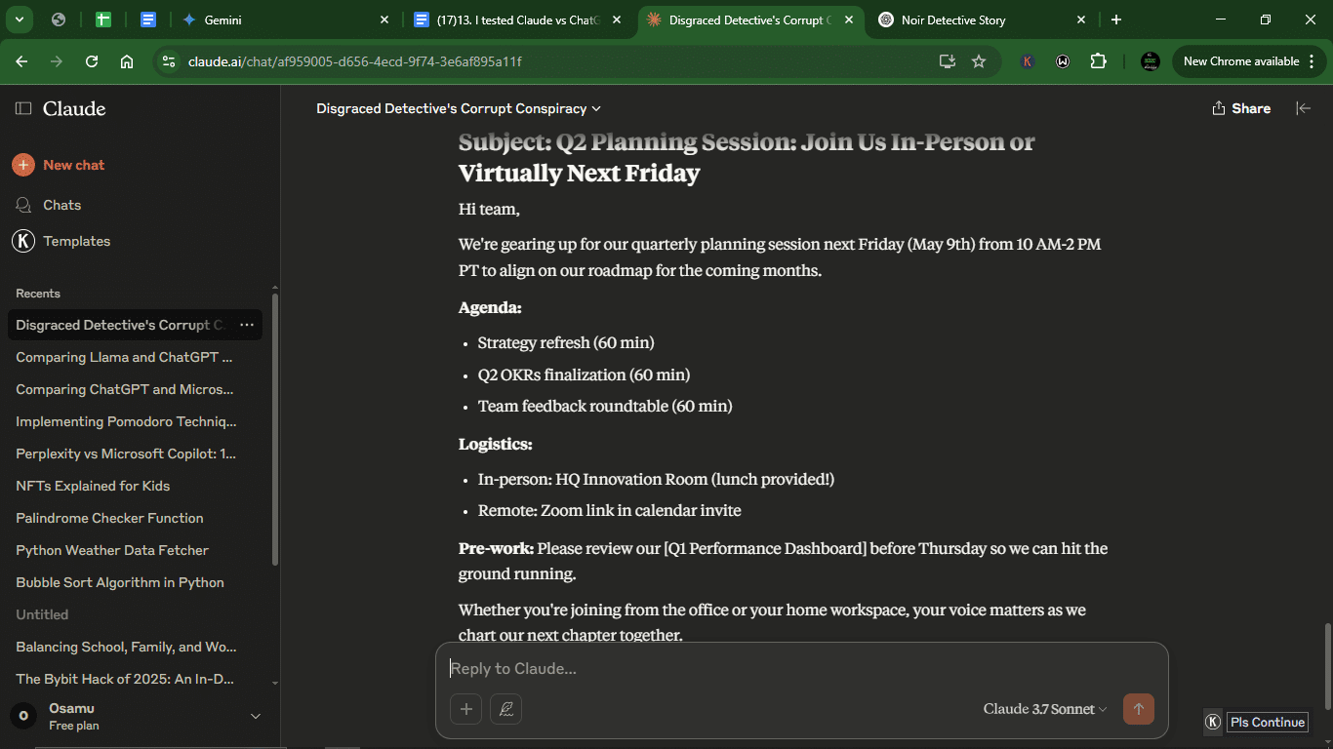Image resolution: width=1333 pixels, height=749 pixels.
Task: Click the Share button
Action: coord(1241,108)
